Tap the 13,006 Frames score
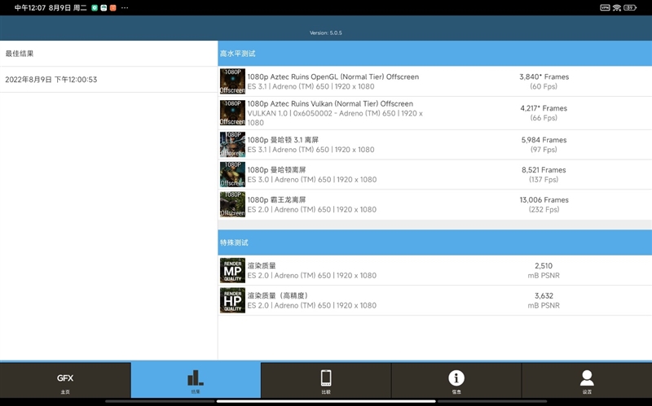 544,200
